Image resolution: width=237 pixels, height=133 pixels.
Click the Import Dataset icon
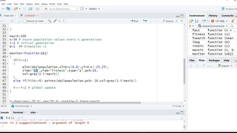coord(204,21)
